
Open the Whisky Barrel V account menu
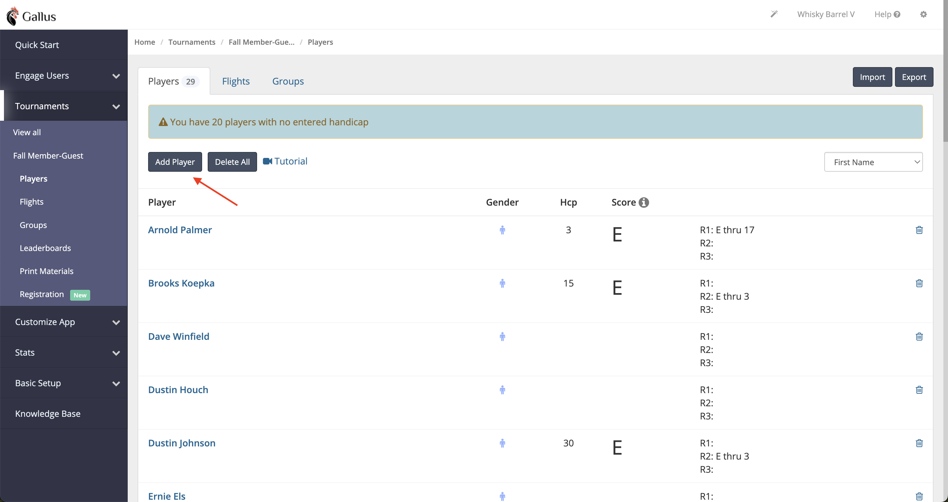coord(826,14)
